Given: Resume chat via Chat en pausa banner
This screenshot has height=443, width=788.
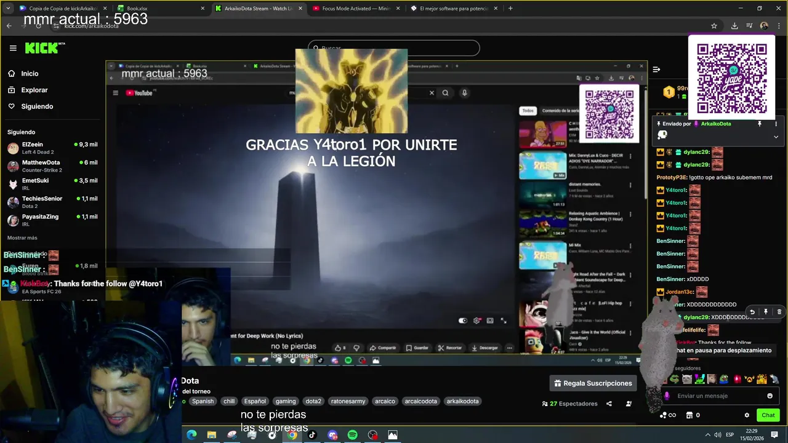Looking at the screenshot, I should tap(723, 350).
